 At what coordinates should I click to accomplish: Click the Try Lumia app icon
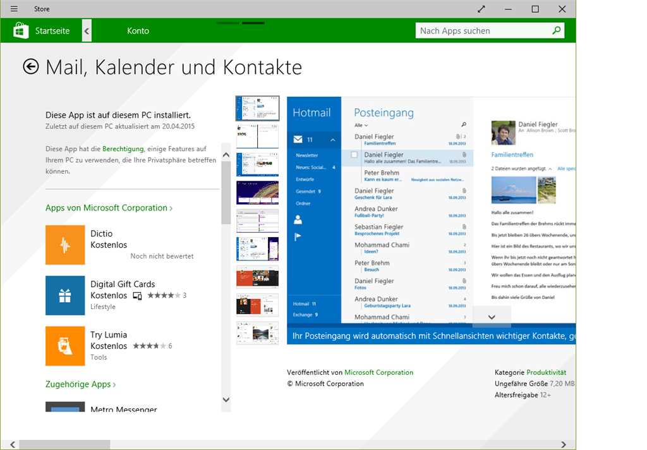(x=65, y=346)
